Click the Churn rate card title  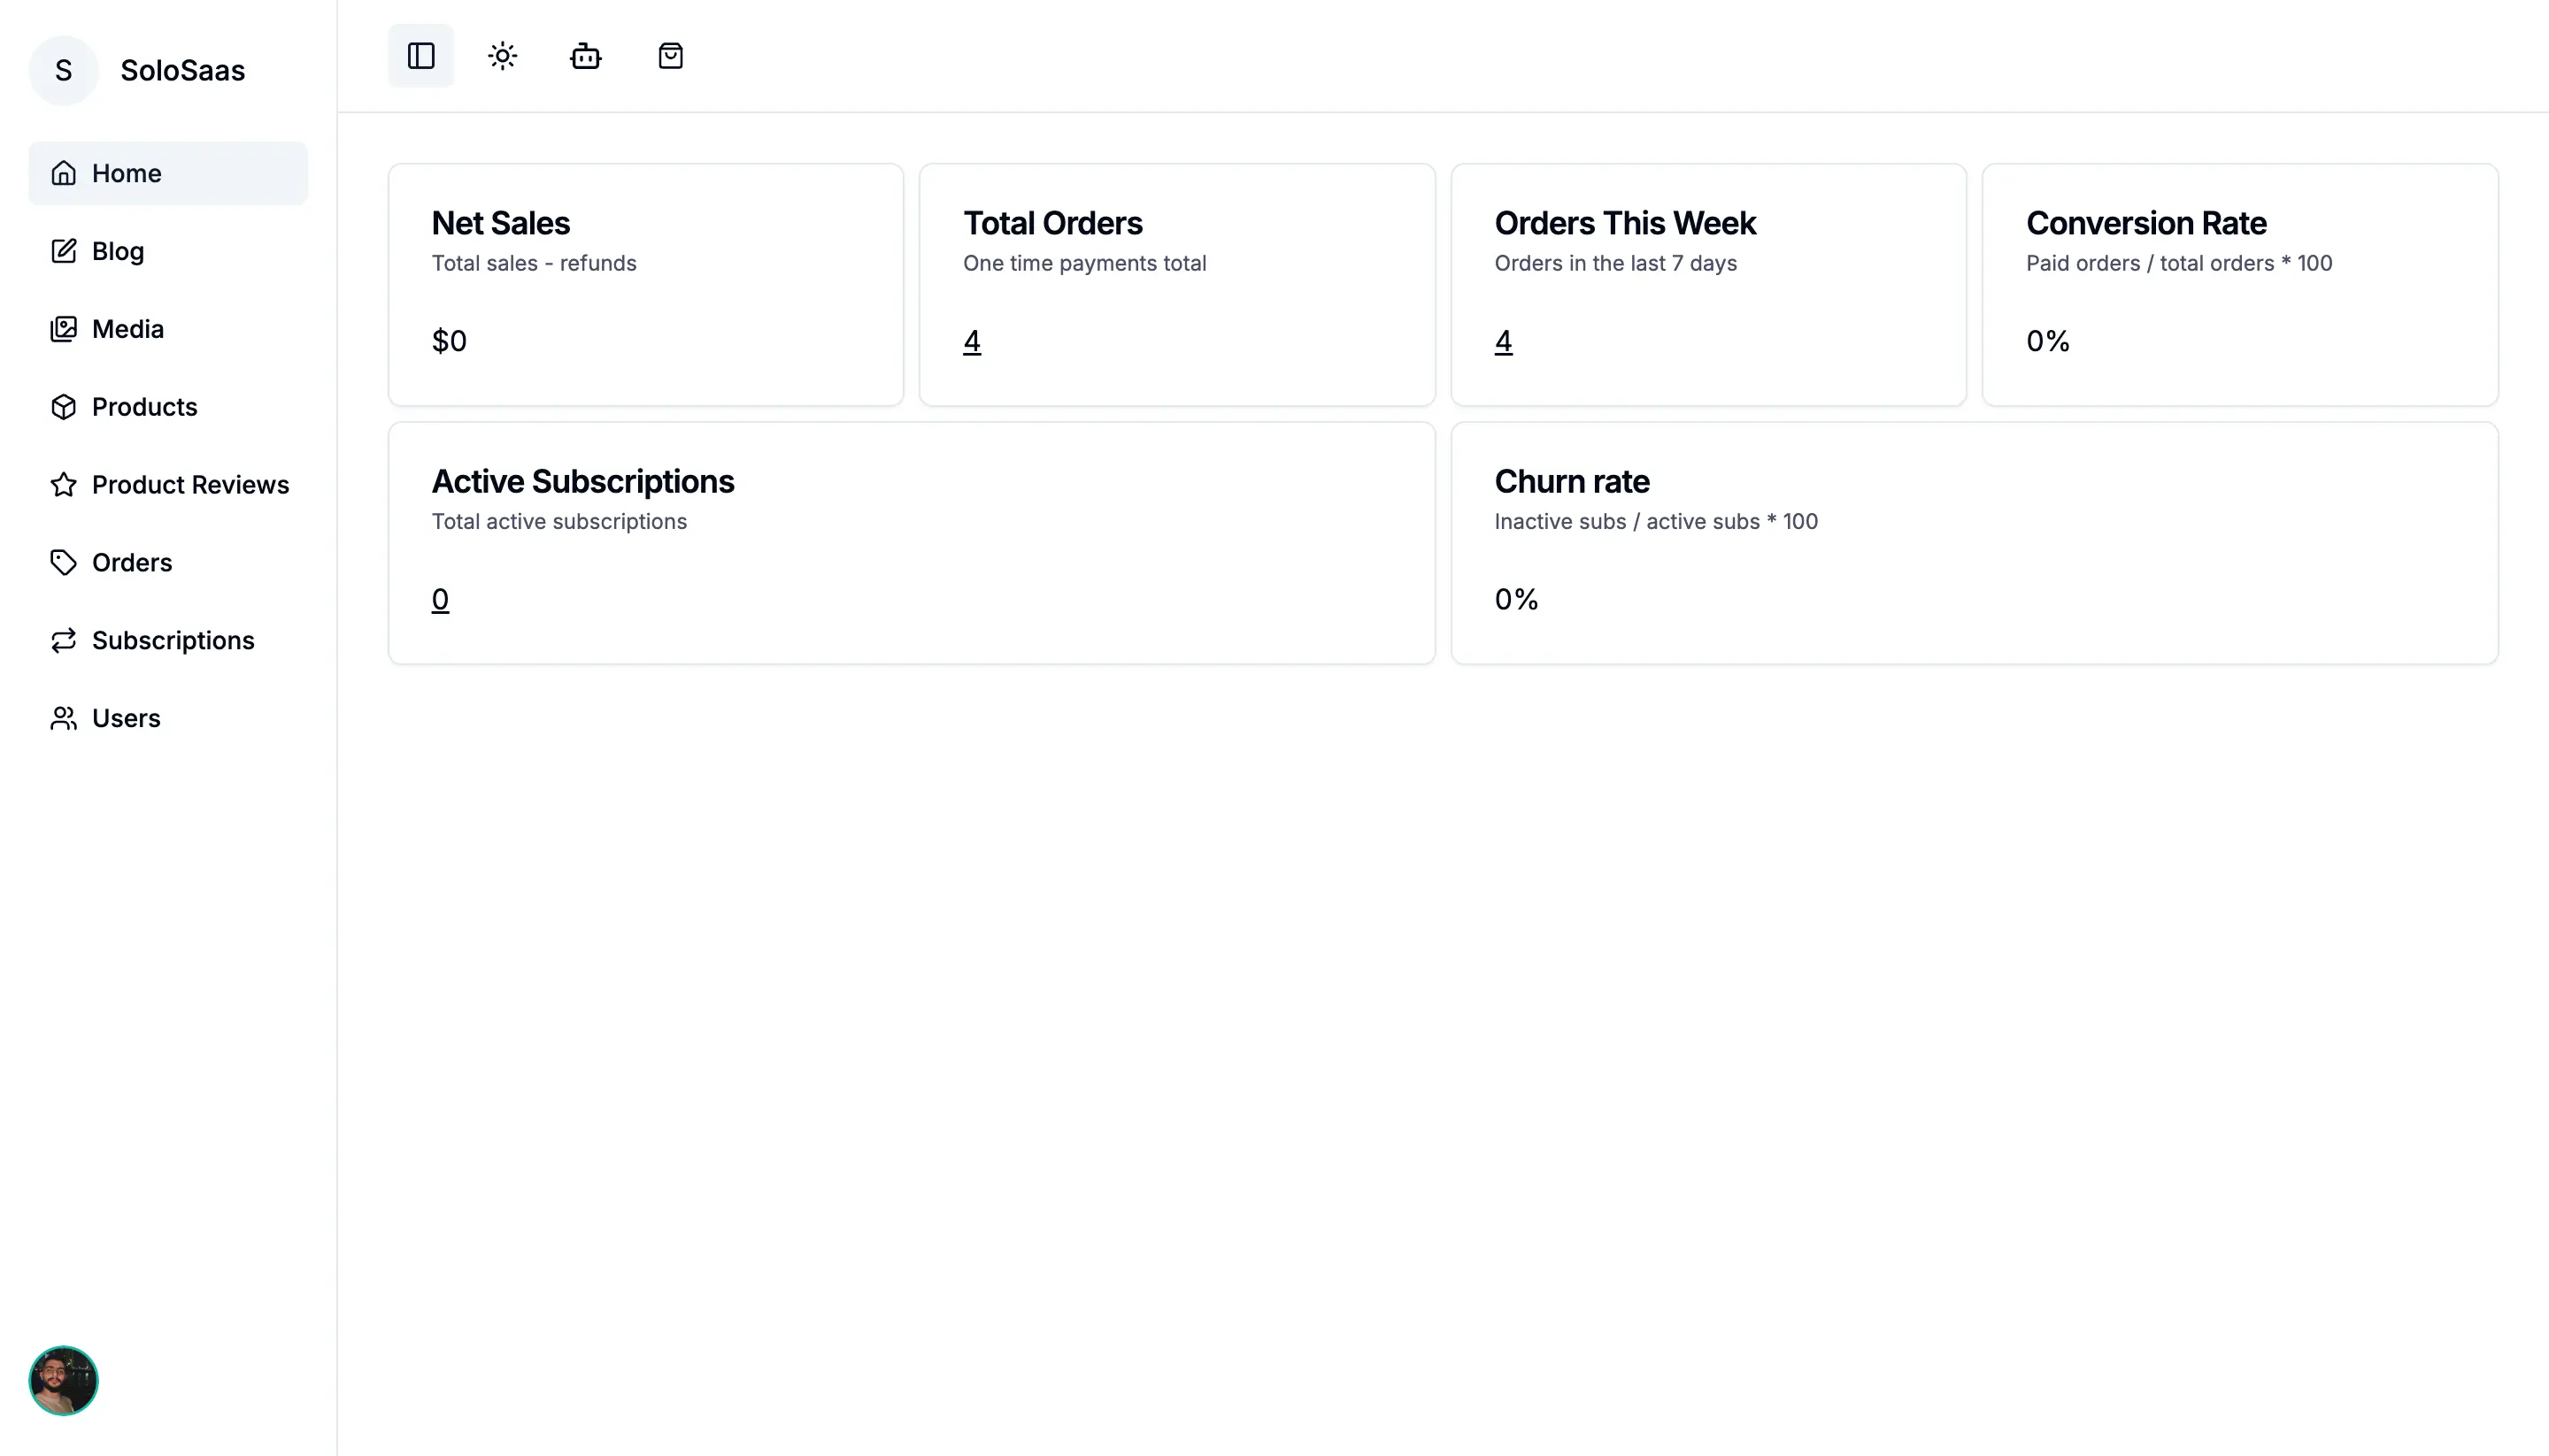coord(1573,482)
